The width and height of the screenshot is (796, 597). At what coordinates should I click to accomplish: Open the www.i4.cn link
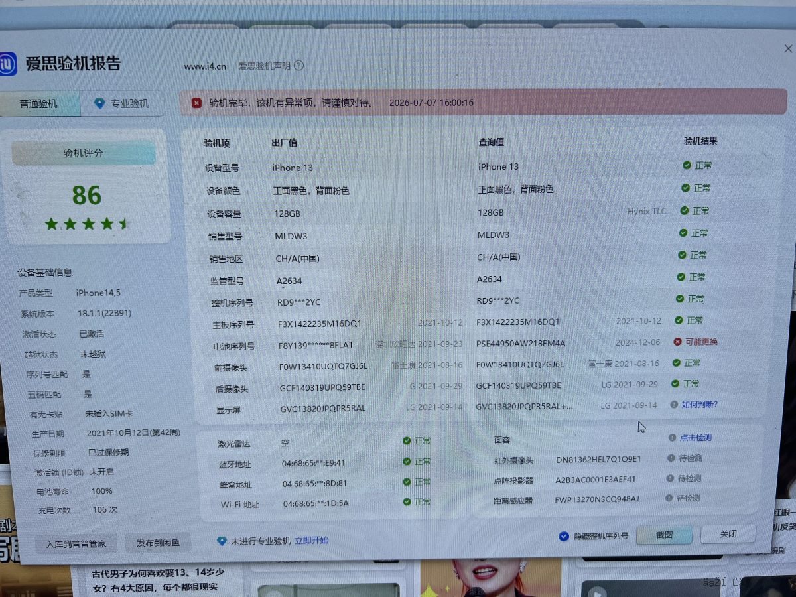point(205,66)
